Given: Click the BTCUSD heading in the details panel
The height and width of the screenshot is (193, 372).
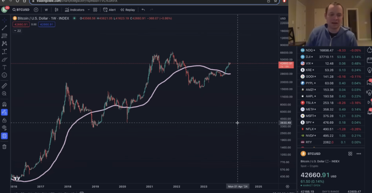Looking at the screenshot, I should [313, 154].
